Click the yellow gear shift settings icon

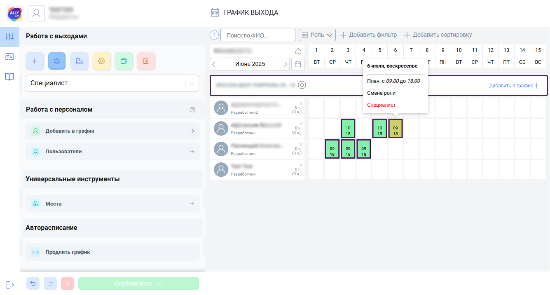tap(101, 61)
